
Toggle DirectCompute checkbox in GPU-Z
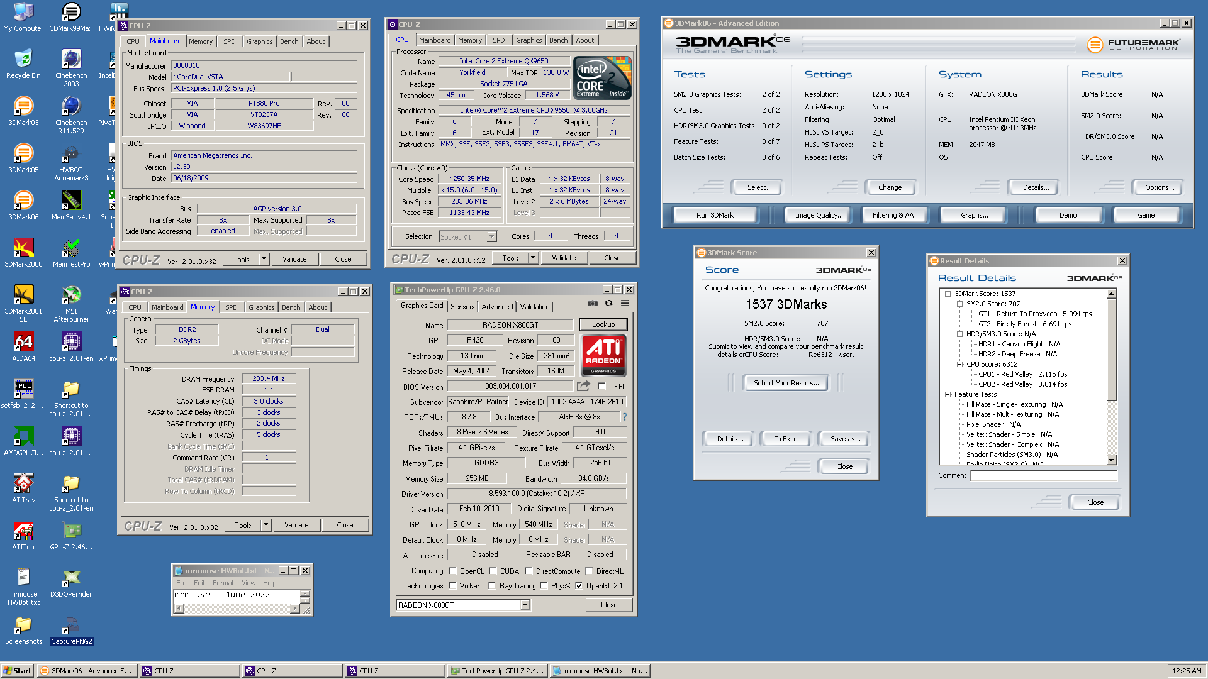528,571
